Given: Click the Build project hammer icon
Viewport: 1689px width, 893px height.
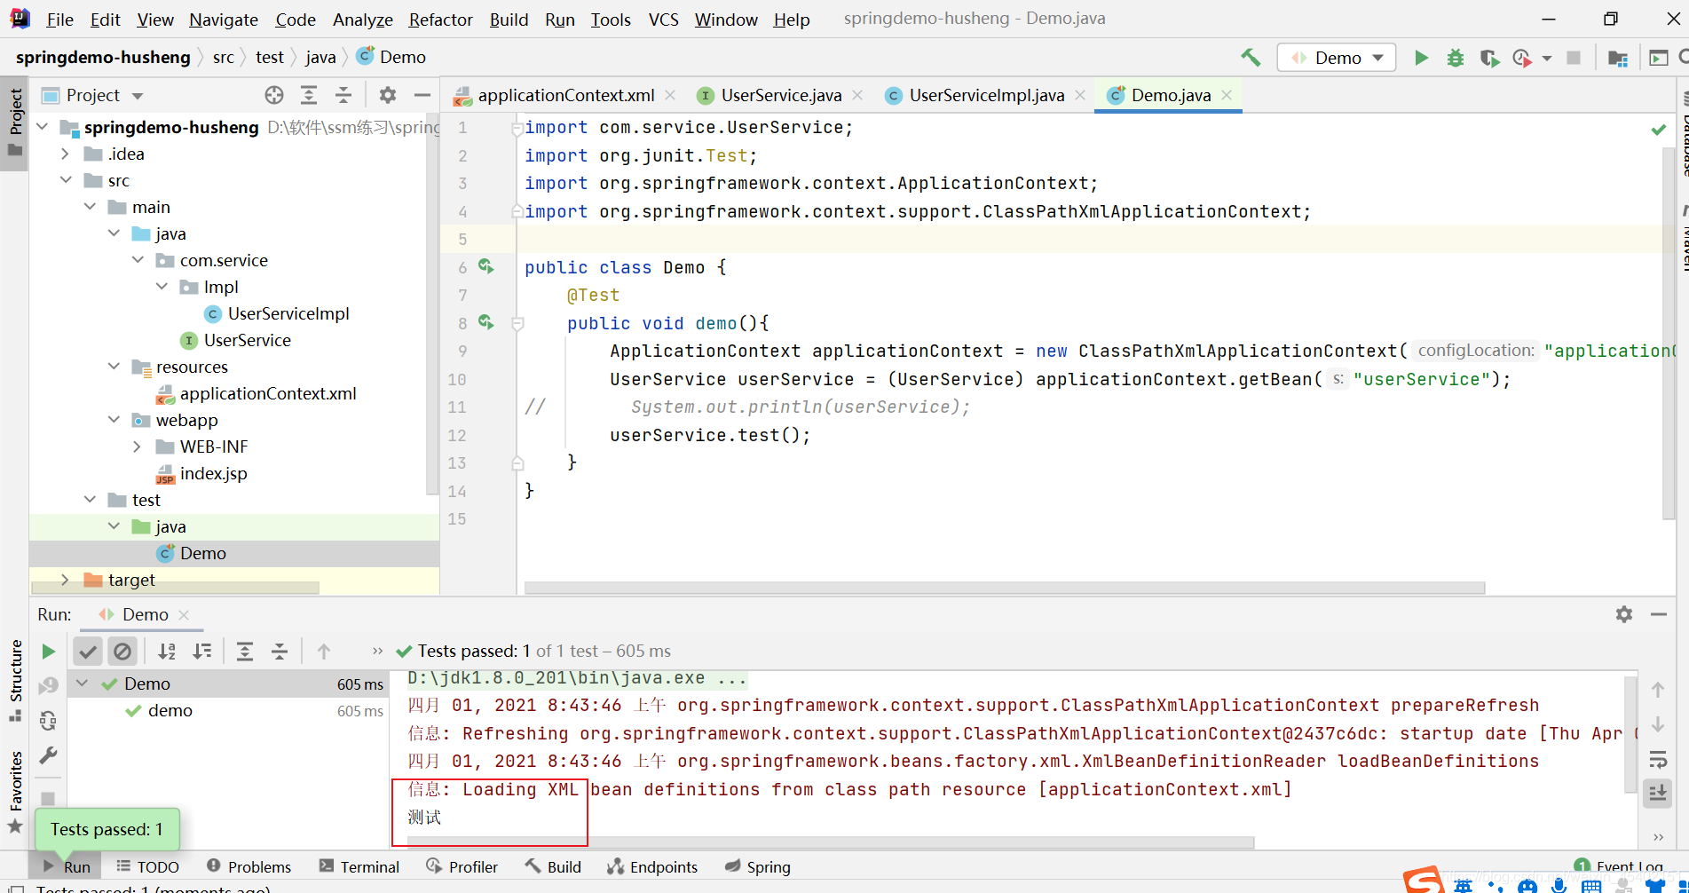Looking at the screenshot, I should point(1251,58).
